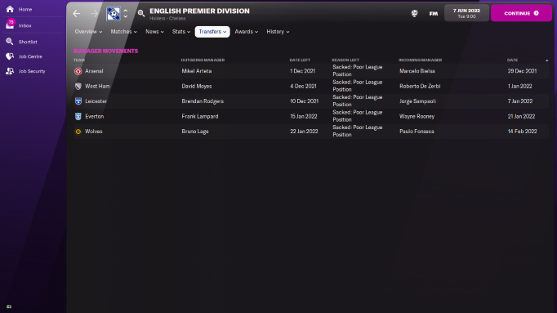Open the Inbox envelope icon
Screen dimensions: 557x313
pyautogui.click(x=10, y=25)
